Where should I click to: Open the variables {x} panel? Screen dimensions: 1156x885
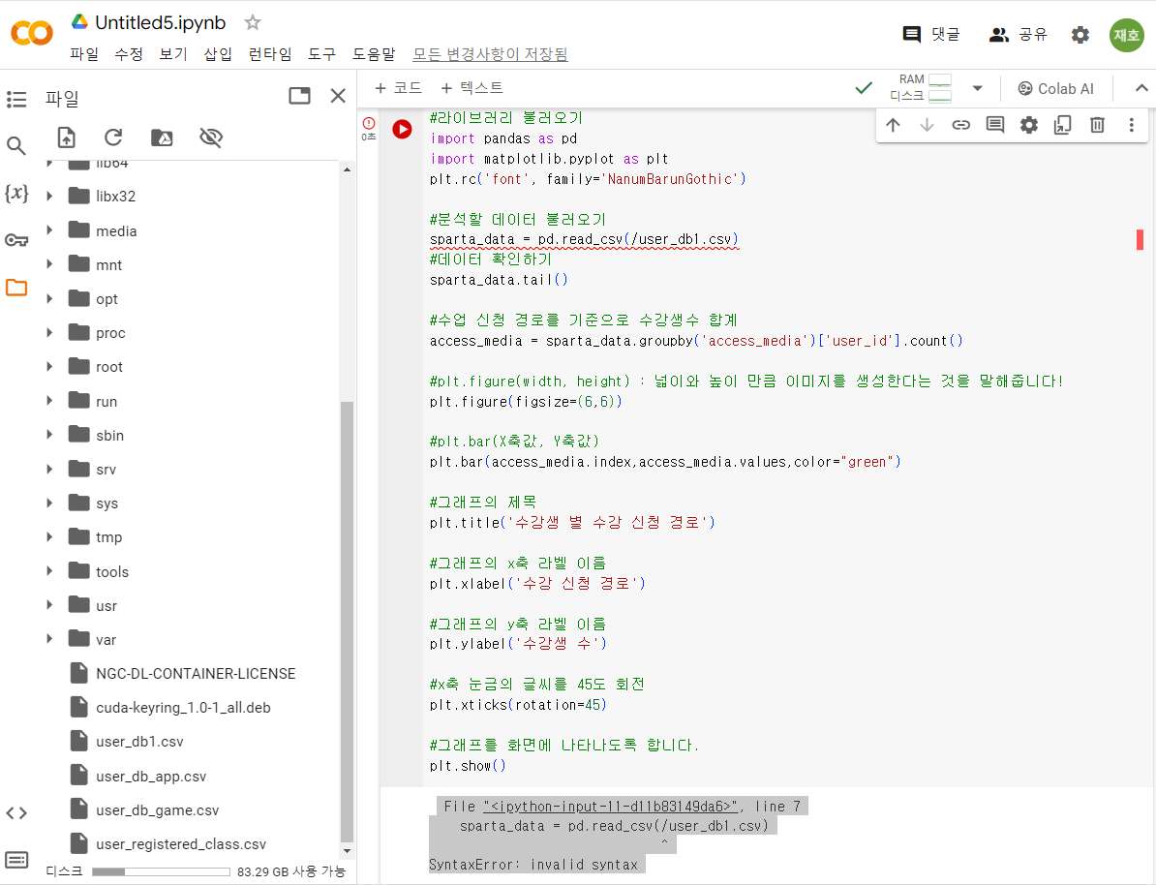point(16,194)
